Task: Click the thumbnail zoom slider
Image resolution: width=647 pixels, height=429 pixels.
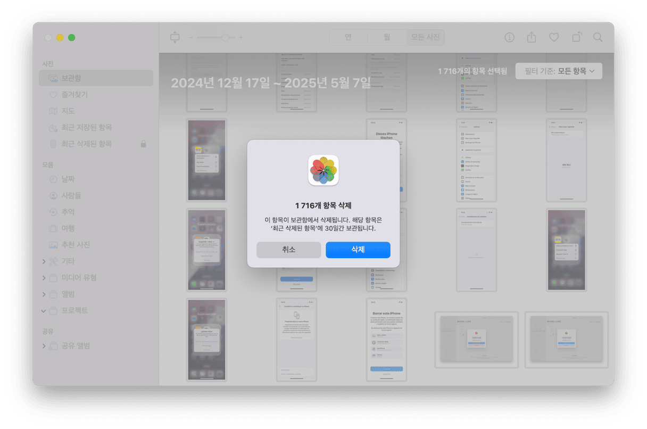Action: [216, 37]
